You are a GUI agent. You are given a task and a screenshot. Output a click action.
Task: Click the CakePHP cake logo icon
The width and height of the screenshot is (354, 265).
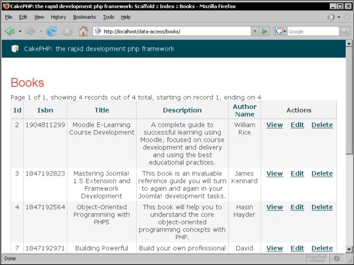pyautogui.click(x=15, y=48)
